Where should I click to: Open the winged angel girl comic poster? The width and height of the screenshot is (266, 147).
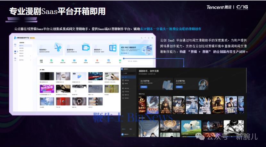(x=205, y=105)
